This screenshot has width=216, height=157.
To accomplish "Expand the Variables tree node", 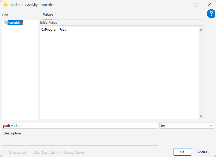I will click(x=5, y=23).
